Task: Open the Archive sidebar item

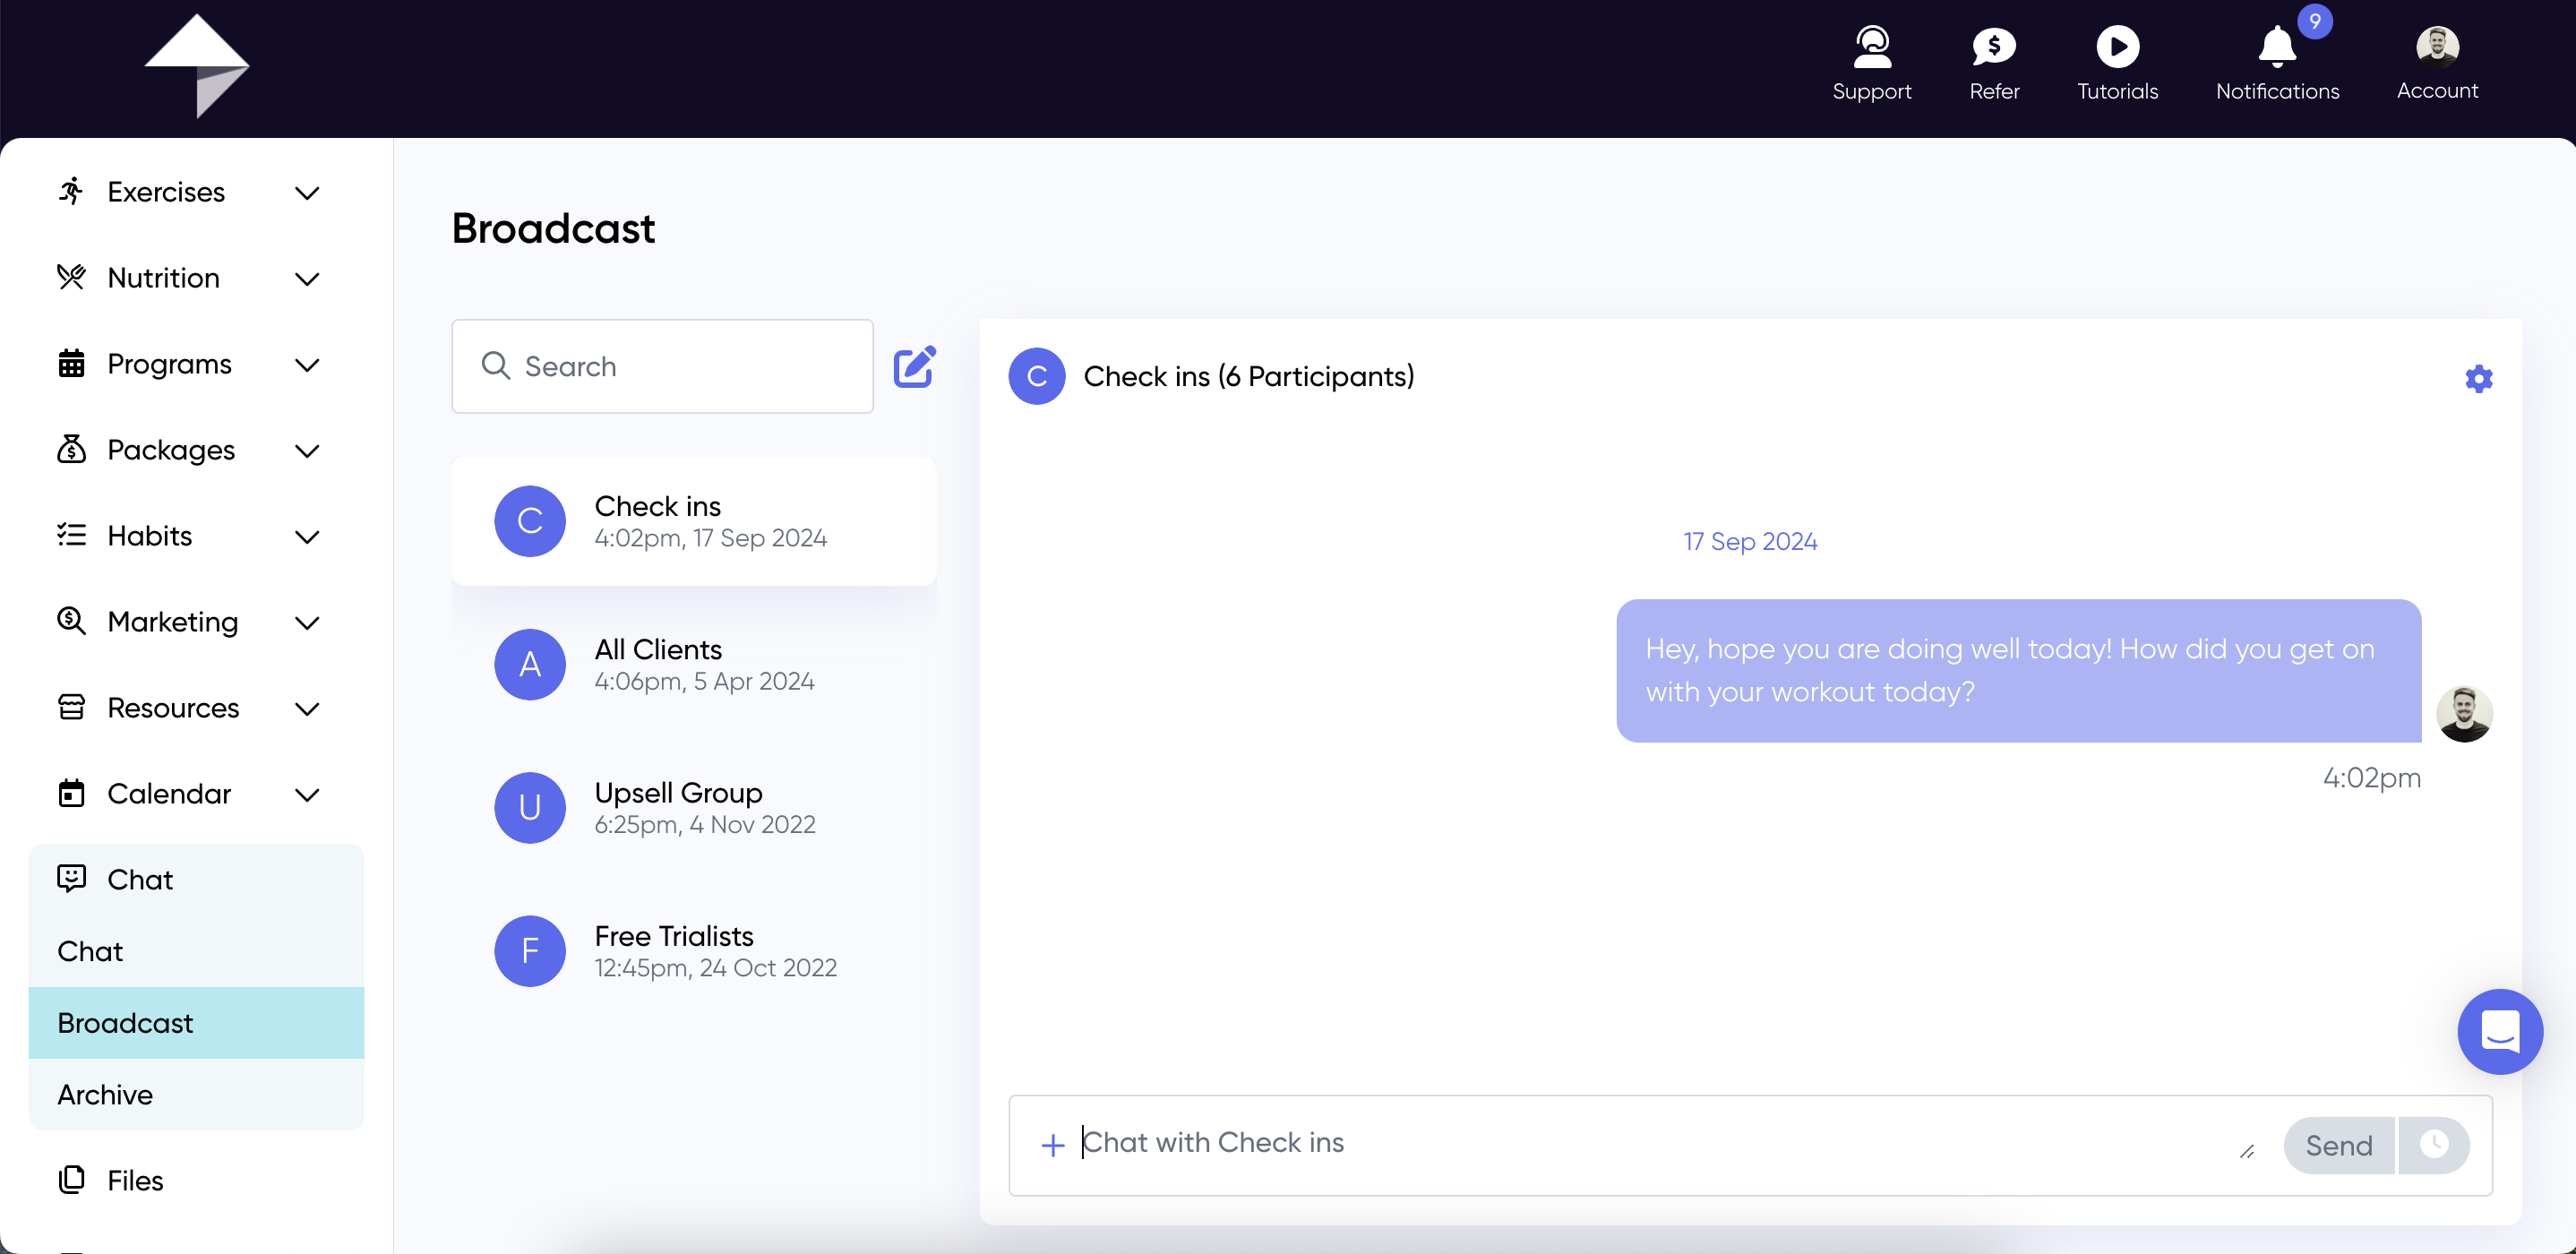Action: pos(196,1094)
